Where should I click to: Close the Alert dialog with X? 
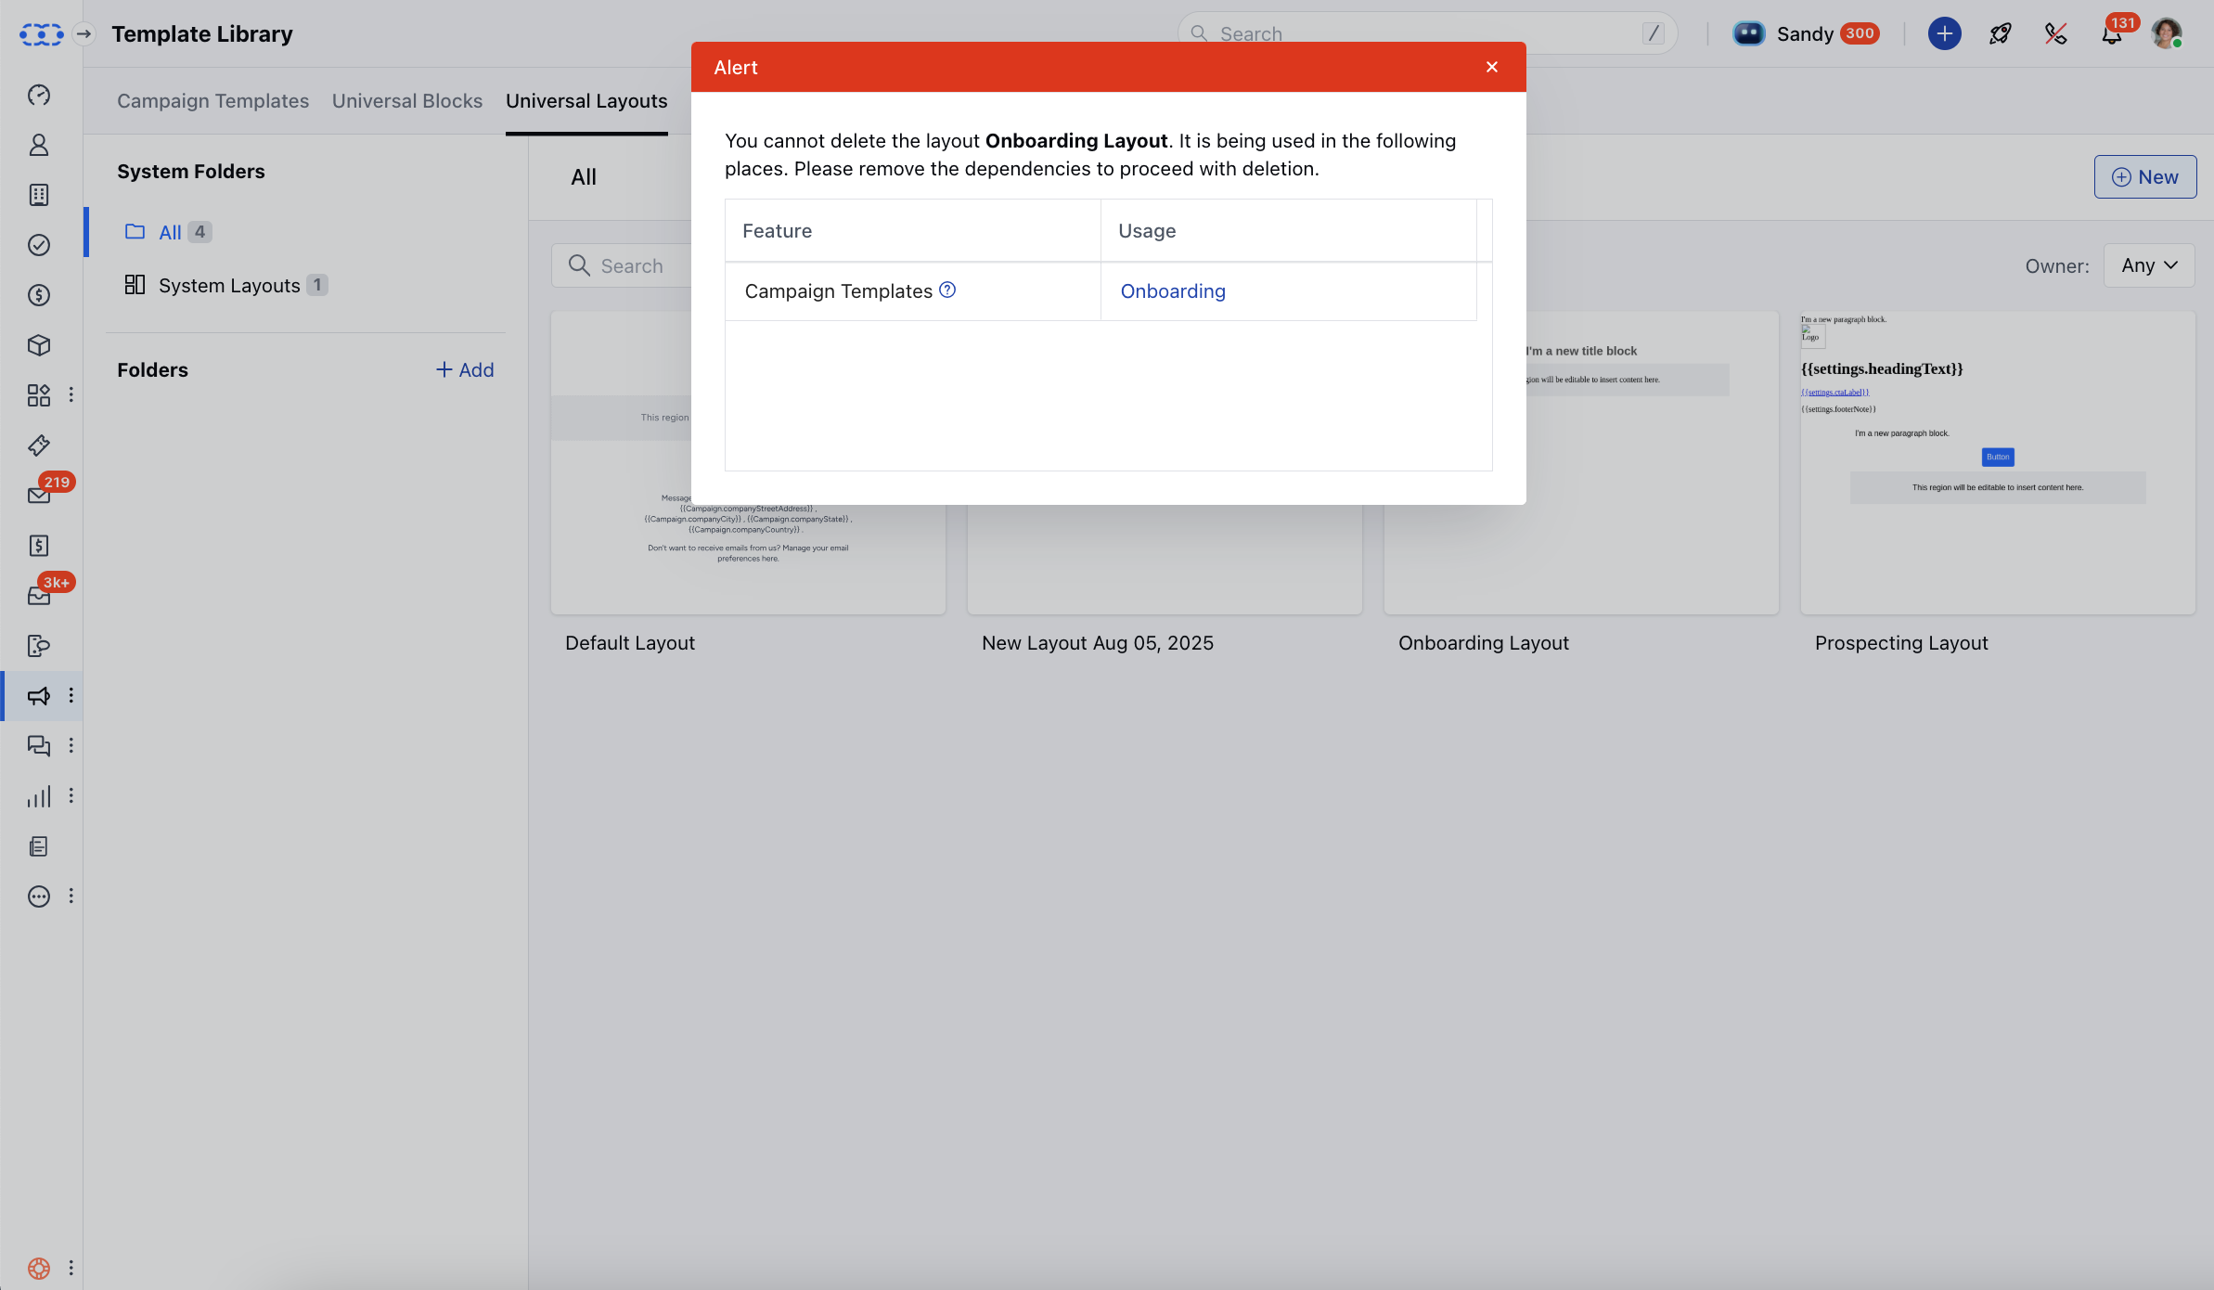[x=1492, y=67]
